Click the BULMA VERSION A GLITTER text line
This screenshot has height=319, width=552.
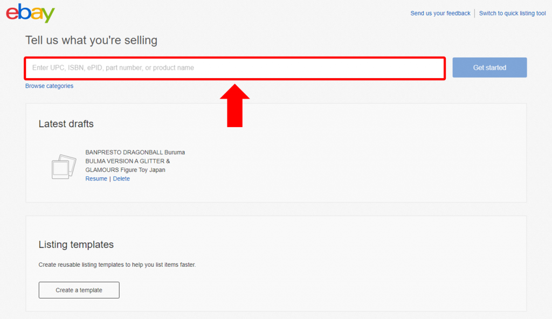coord(127,161)
